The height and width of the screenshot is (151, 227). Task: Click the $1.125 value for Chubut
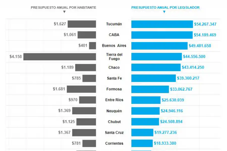[x=69, y=122]
